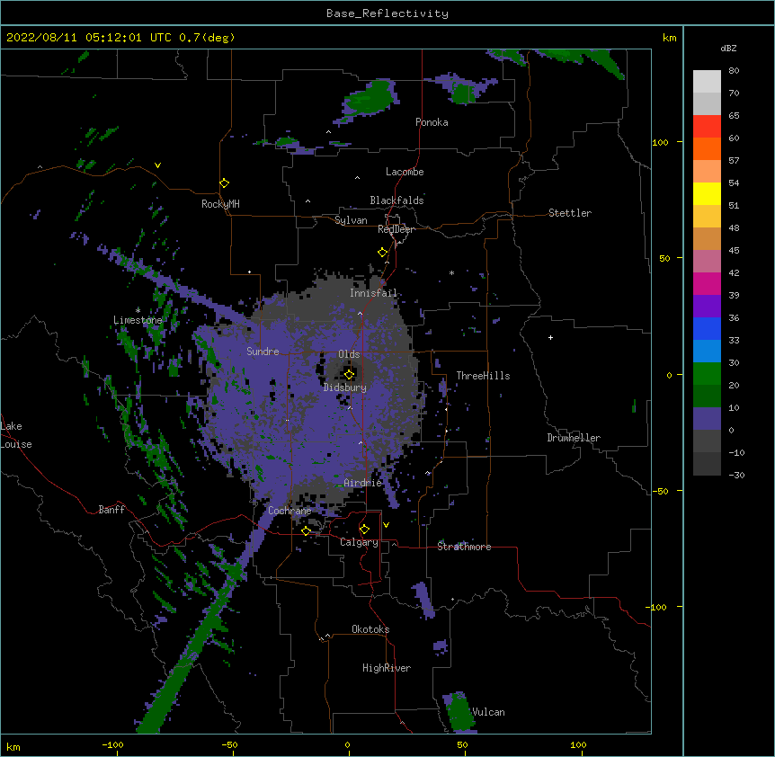775x757 pixels.
Task: Click the Didsbury town label
Action: tap(345, 387)
